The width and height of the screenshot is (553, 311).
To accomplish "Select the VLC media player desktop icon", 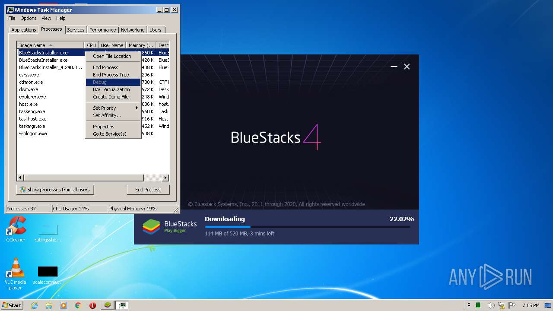I will [16, 274].
